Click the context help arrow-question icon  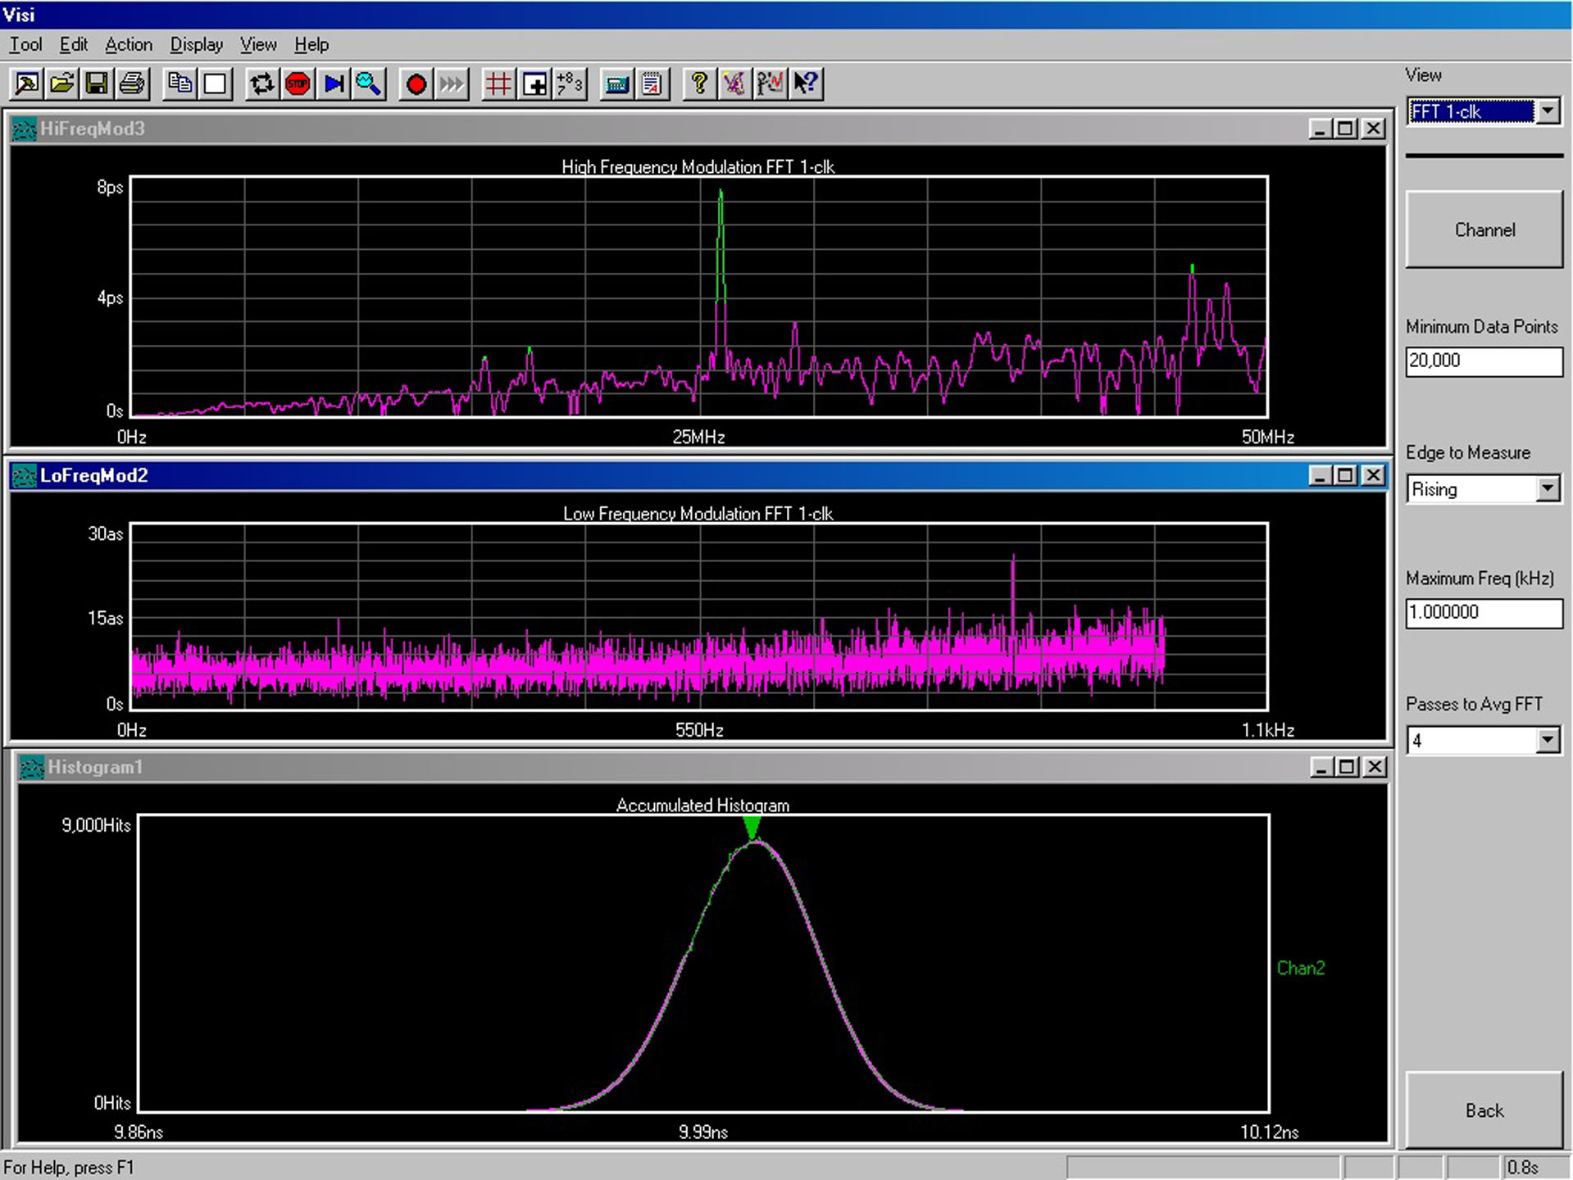pos(806,84)
